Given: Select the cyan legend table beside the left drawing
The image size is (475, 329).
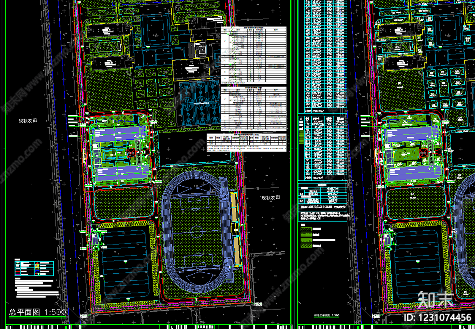Looking at the screenshot, I should tap(34, 268).
